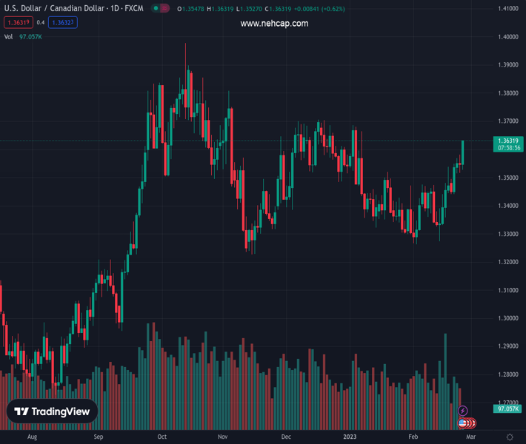Open the purple lightning bolt event marker

[462, 411]
